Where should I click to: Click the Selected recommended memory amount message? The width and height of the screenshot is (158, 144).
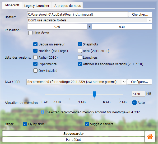pyautogui.click(x=93, y=112)
